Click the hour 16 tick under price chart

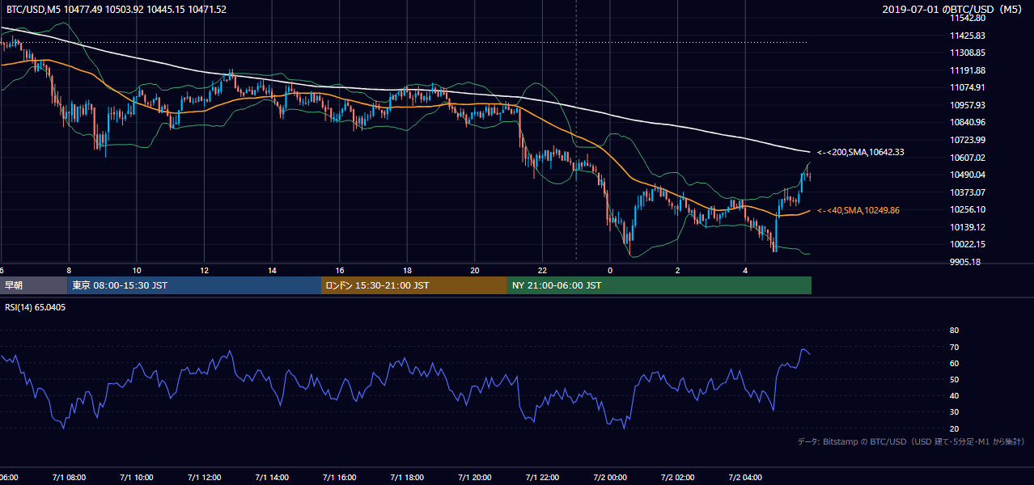click(339, 270)
